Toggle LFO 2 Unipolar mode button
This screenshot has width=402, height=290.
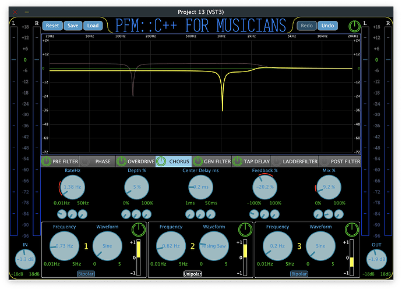[x=192, y=274]
